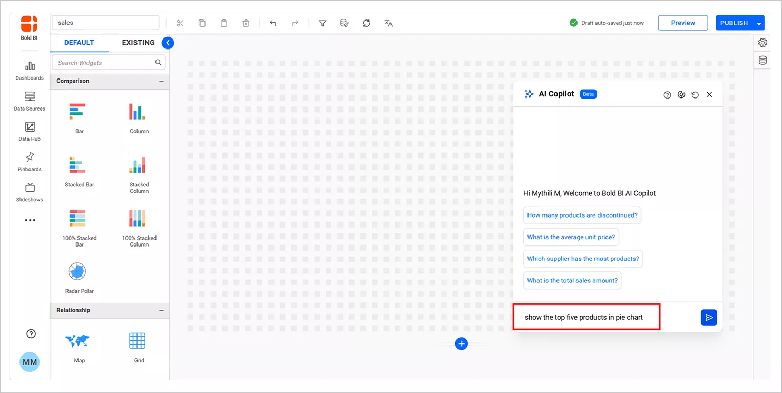This screenshot has height=393, width=782.
Task: Close the AI Copilot panel
Action: (709, 95)
